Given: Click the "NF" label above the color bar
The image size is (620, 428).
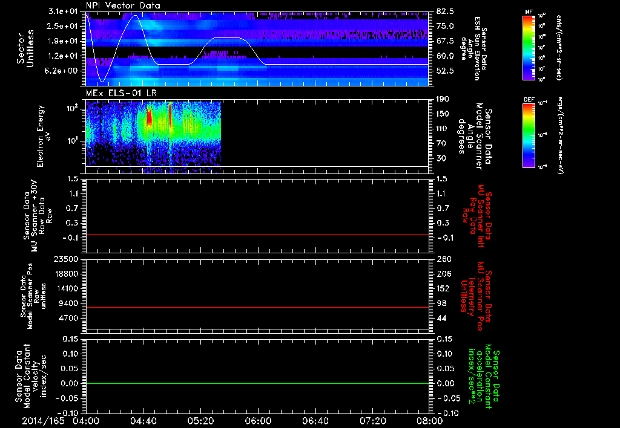Looking at the screenshot, I should [528, 12].
